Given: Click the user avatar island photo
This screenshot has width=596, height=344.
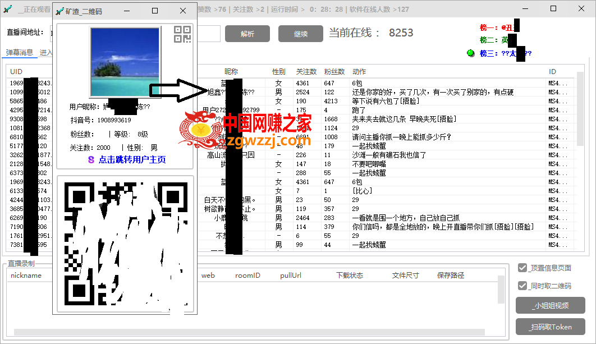Looking at the screenshot, I should coord(125,62).
